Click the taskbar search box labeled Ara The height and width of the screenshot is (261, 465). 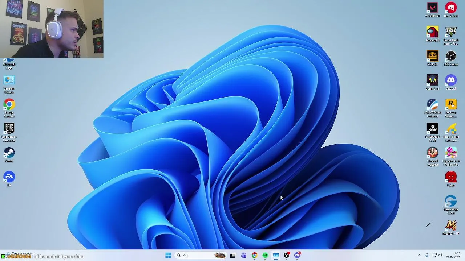pyautogui.click(x=201, y=256)
